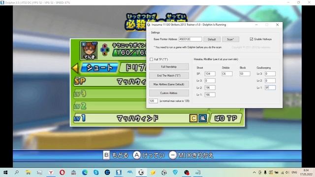
Task: Click Max Abilities (Game Default) button
Action: pyautogui.click(x=169, y=84)
